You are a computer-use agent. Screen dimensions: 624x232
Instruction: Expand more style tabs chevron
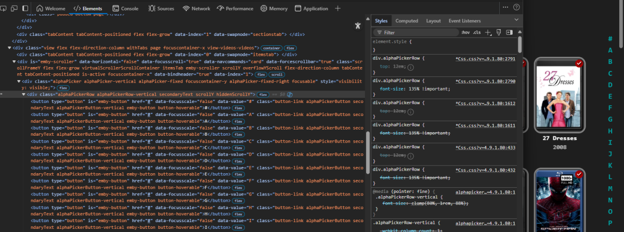tap(516, 20)
